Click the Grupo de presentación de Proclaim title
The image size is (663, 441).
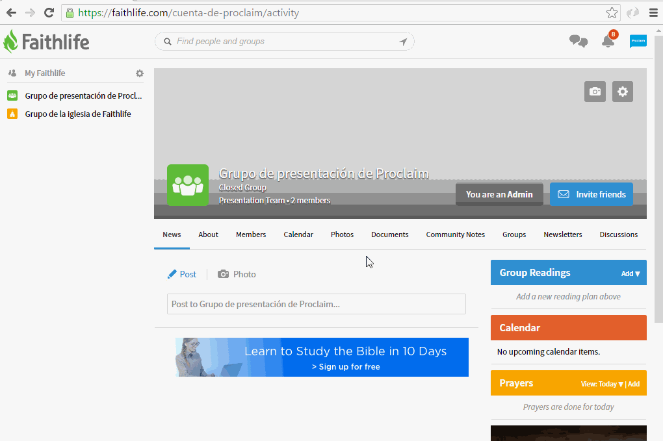324,173
